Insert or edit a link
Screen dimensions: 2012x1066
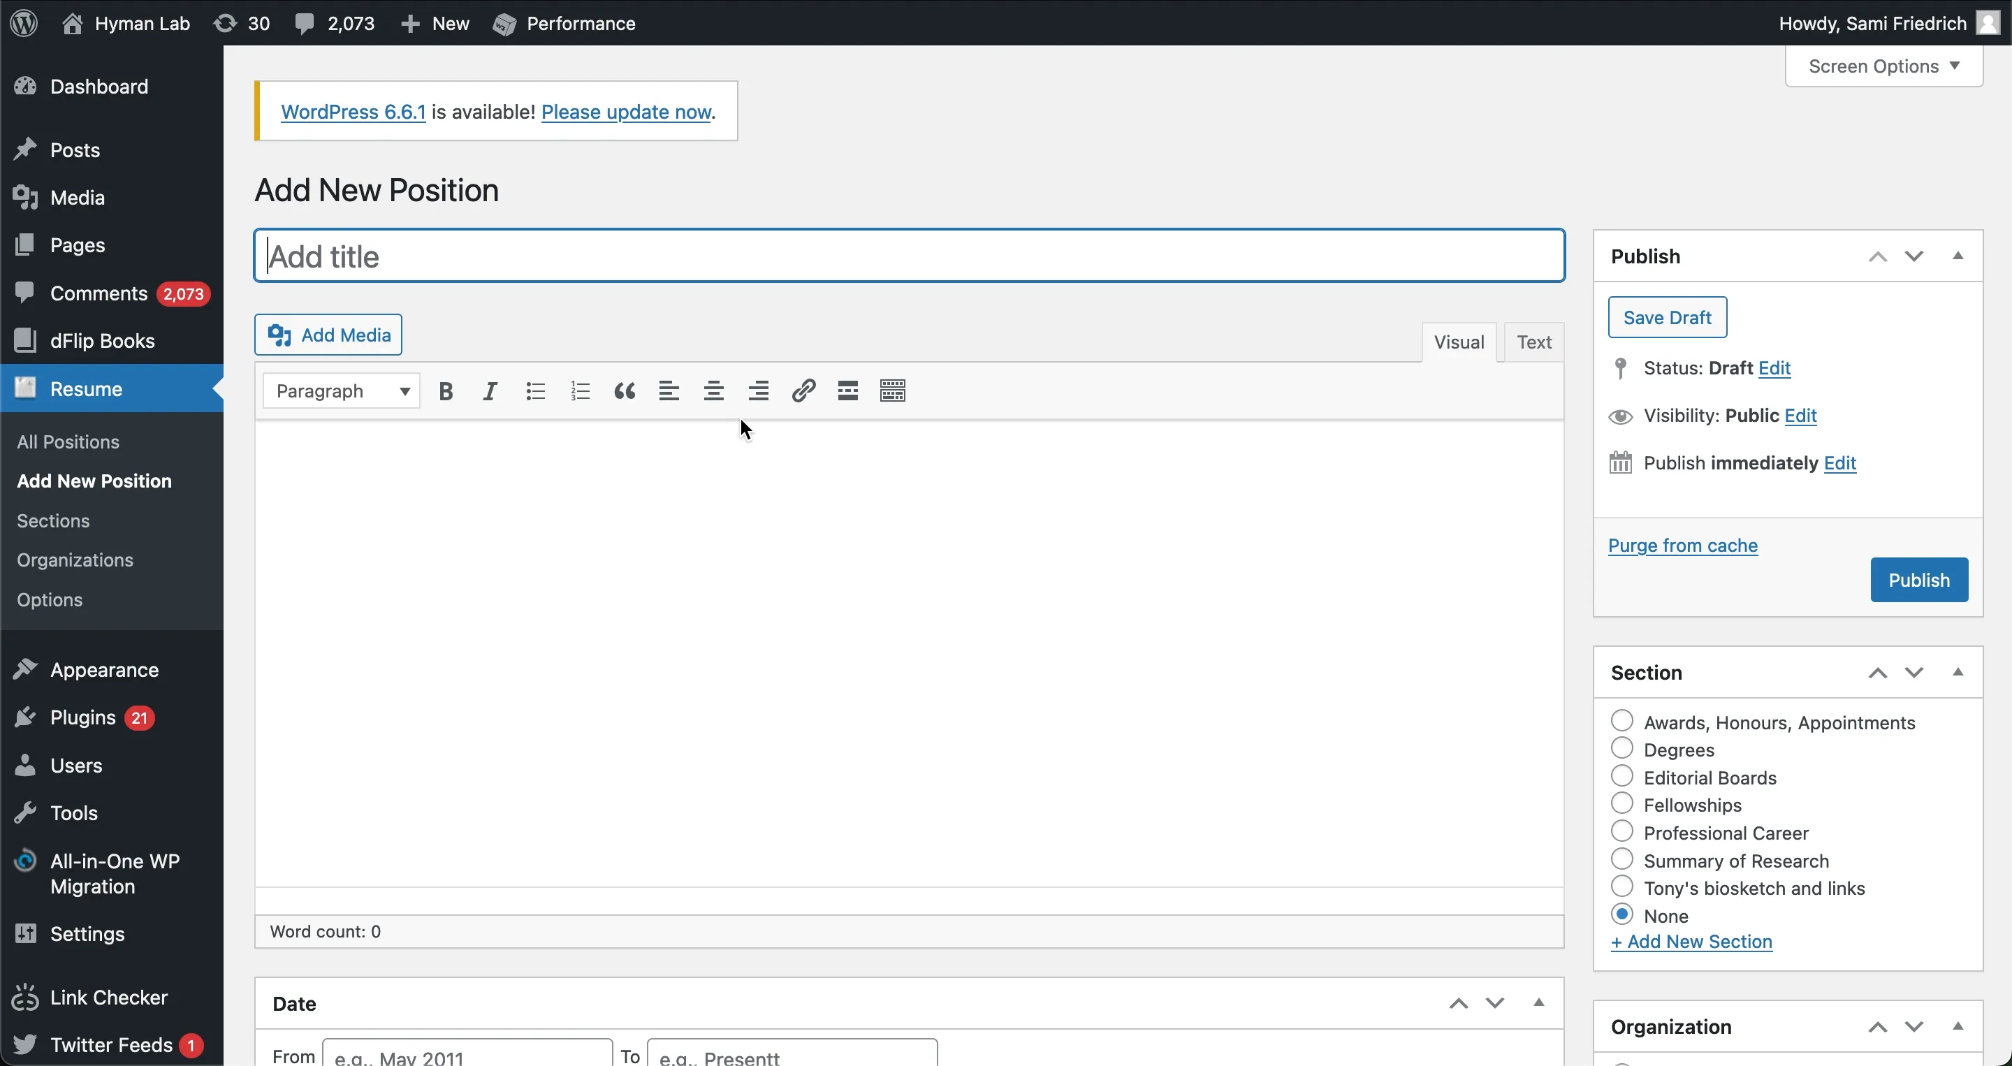803,391
